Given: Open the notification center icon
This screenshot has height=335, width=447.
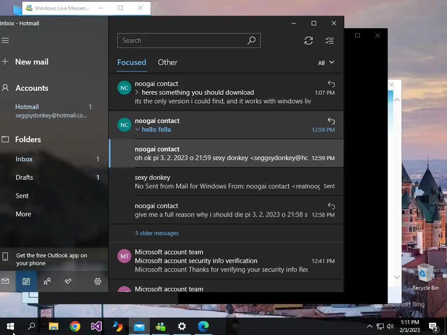Looking at the screenshot, I should (x=433, y=327).
